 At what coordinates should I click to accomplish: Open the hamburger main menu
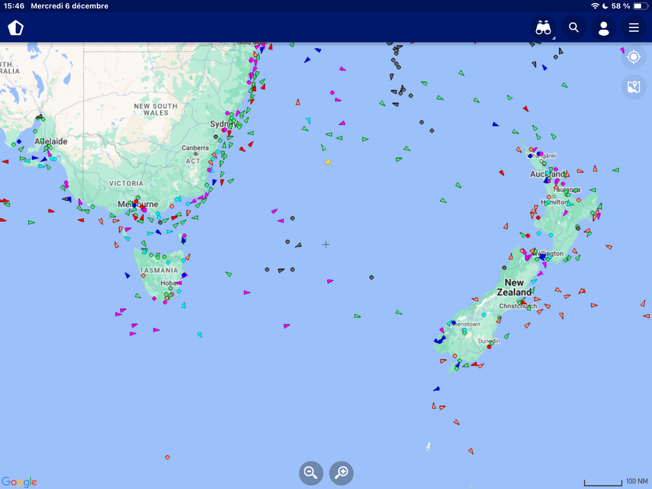(634, 28)
